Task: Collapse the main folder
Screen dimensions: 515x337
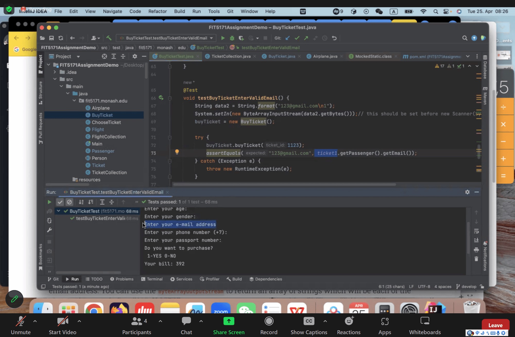Action: point(61,86)
